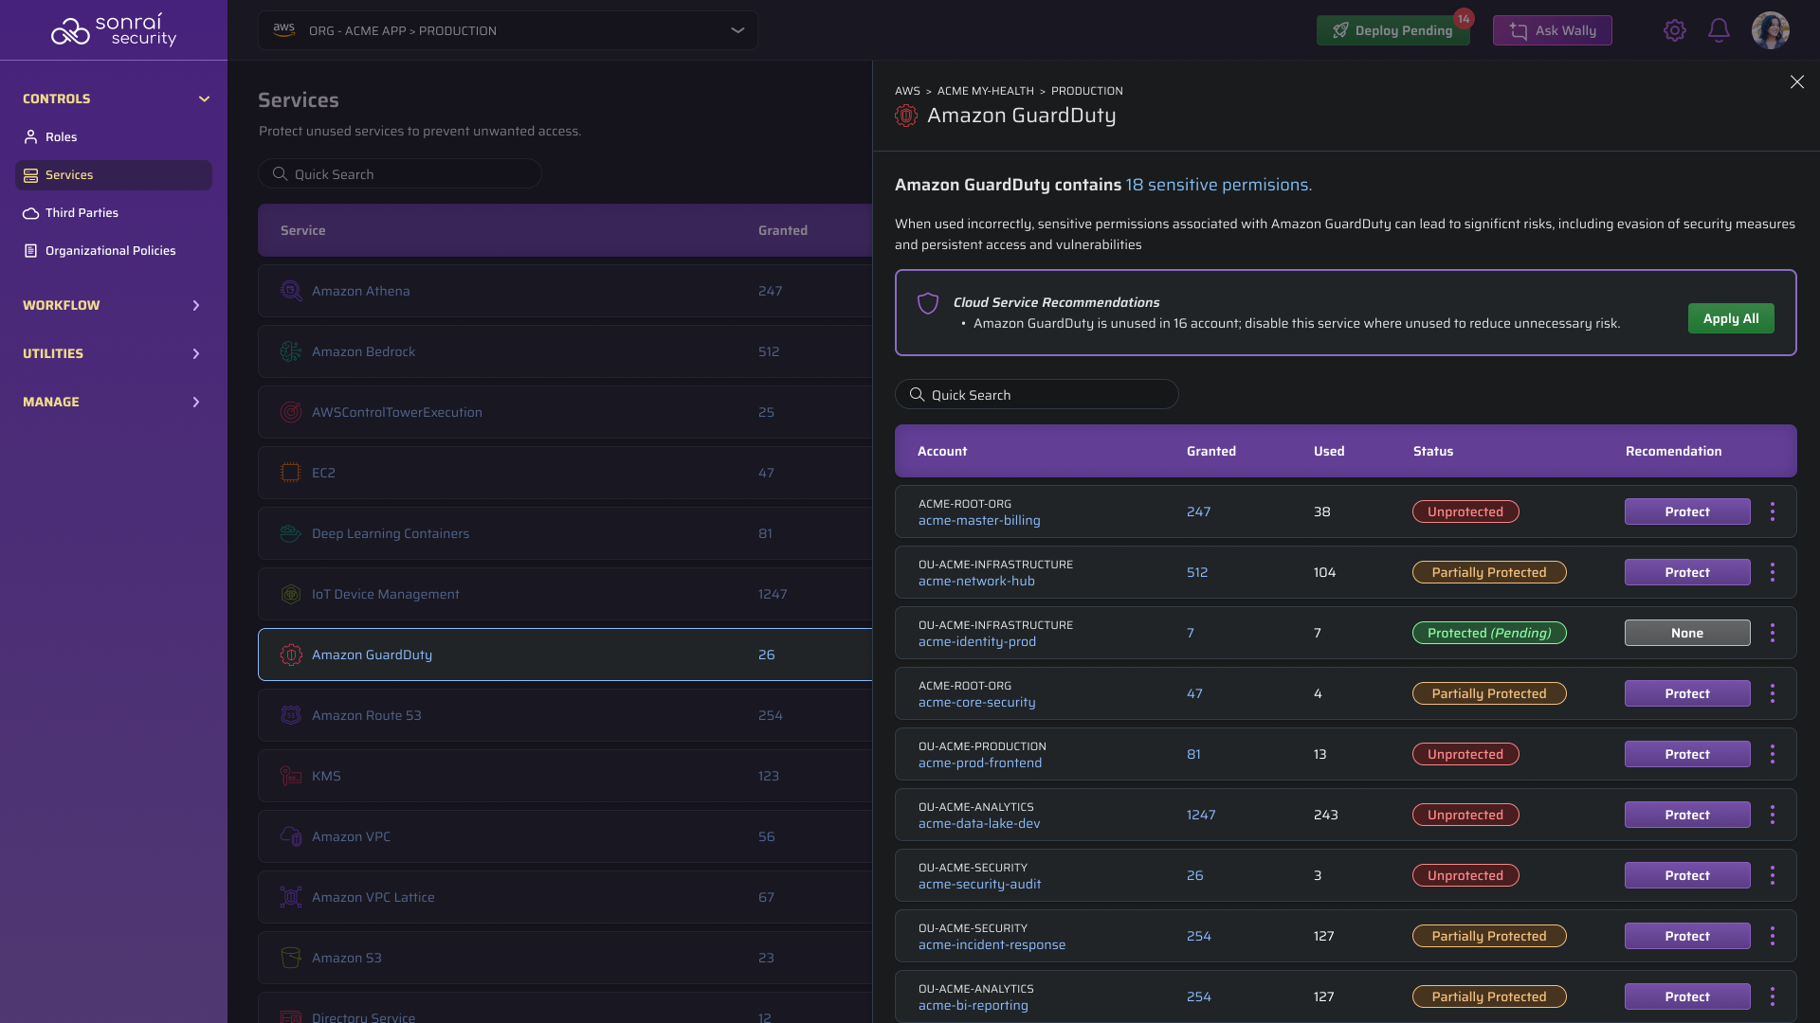The image size is (1820, 1023).
Task: Click the Deep Learning Containers icon
Action: [291, 533]
